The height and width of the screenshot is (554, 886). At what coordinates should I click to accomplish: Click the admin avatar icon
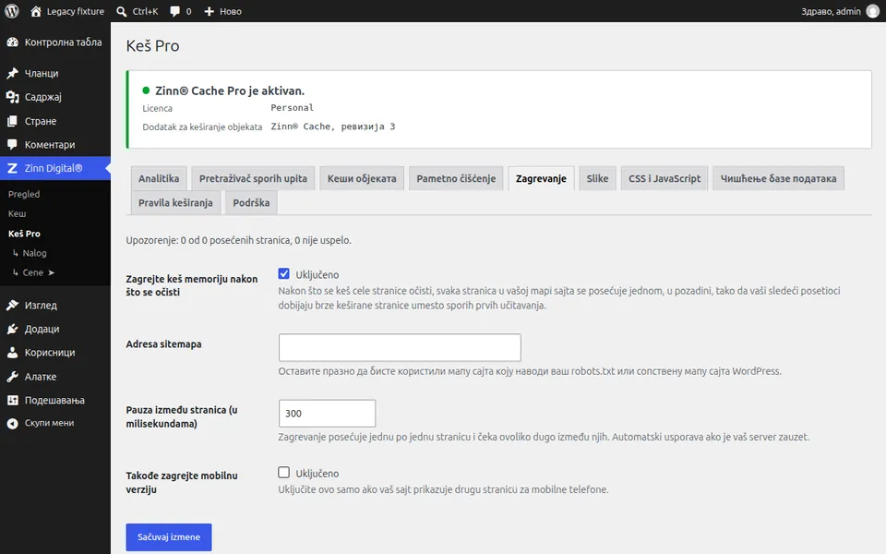click(x=873, y=11)
